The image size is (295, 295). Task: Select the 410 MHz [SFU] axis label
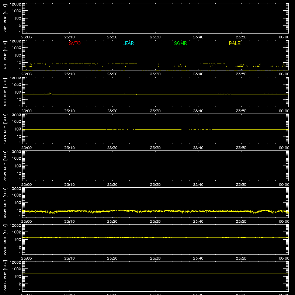pos(5,55)
